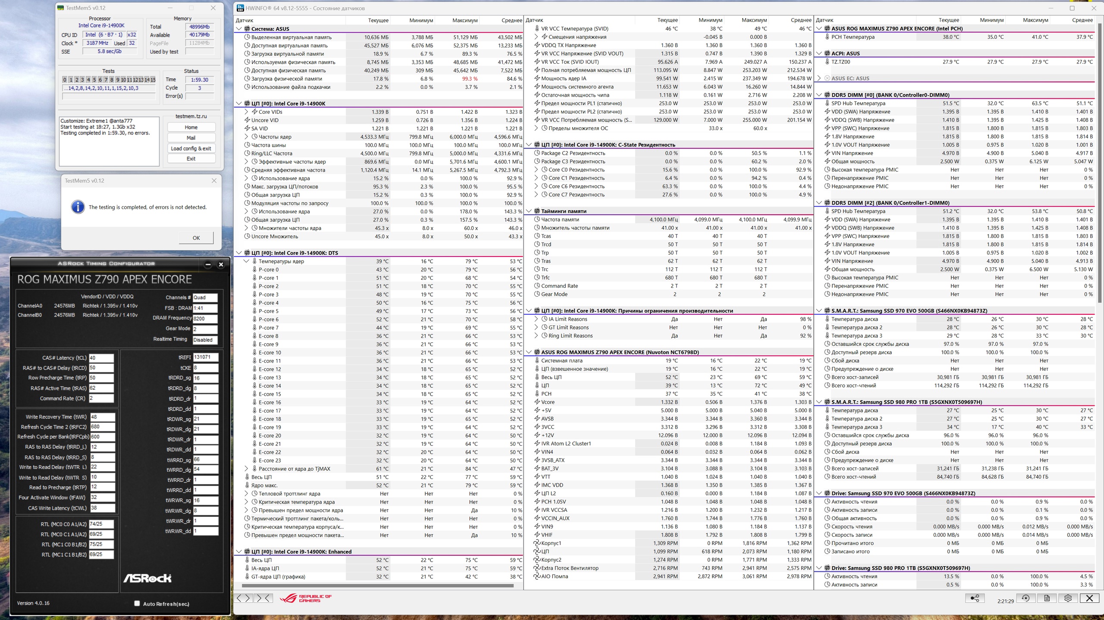
Task: Click the Максимум column header in the first panel
Action: [464, 20]
